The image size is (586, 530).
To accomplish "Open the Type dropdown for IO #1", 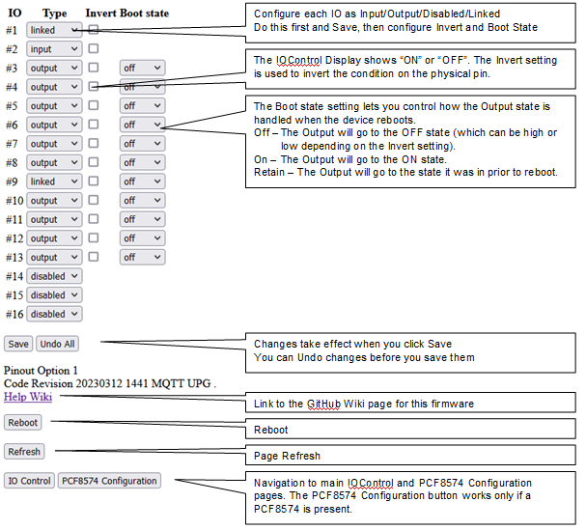I will 54,30.
